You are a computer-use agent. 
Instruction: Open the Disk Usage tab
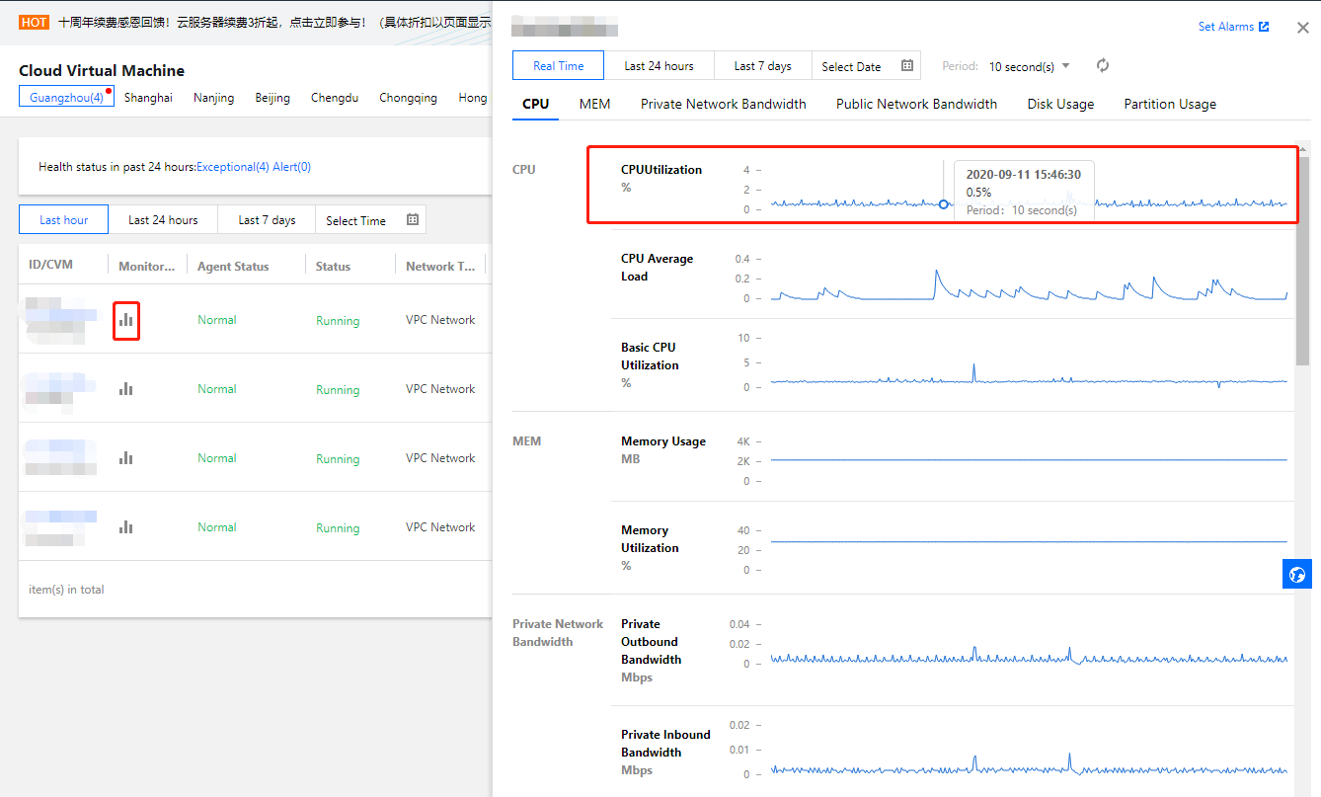click(x=1060, y=104)
